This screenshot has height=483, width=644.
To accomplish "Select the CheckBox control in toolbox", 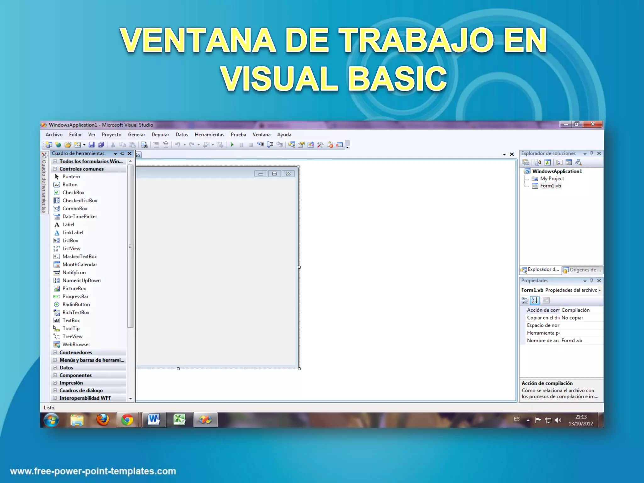I will point(73,192).
